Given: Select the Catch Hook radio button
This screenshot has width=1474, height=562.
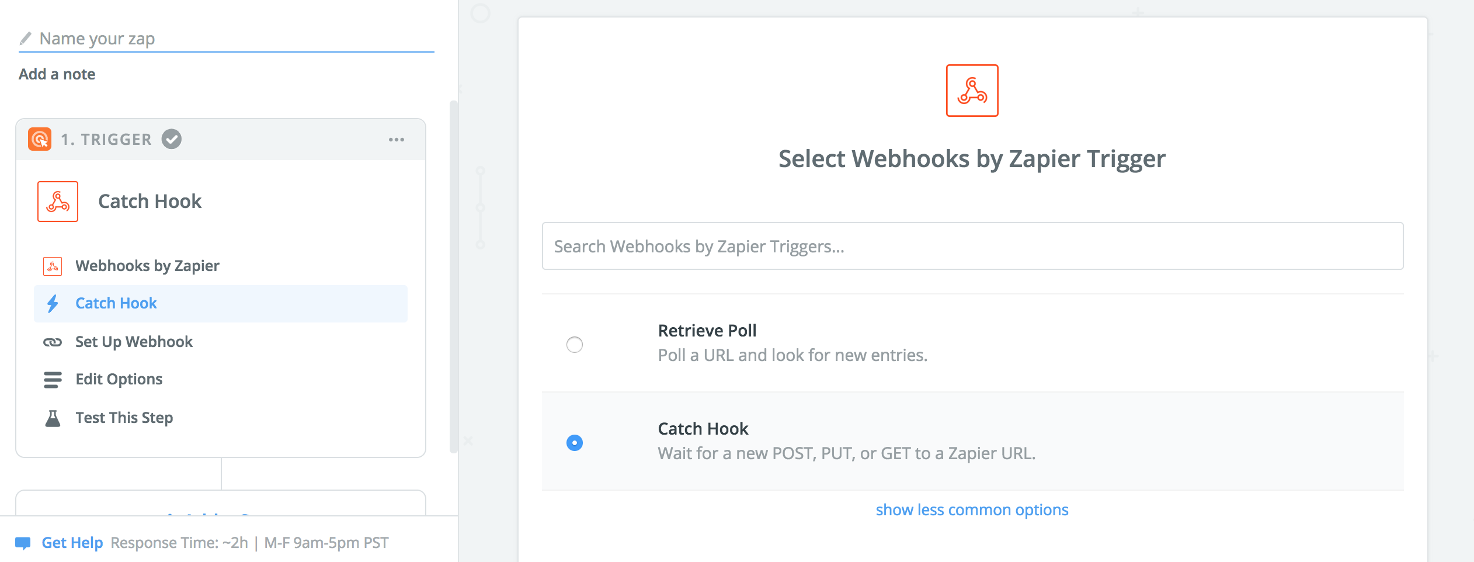Looking at the screenshot, I should (575, 443).
